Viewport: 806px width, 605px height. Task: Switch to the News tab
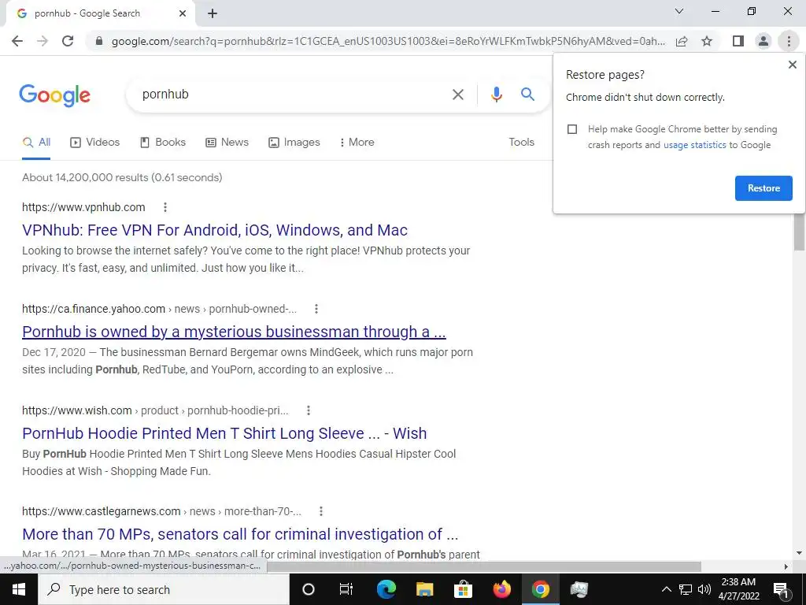pos(227,143)
